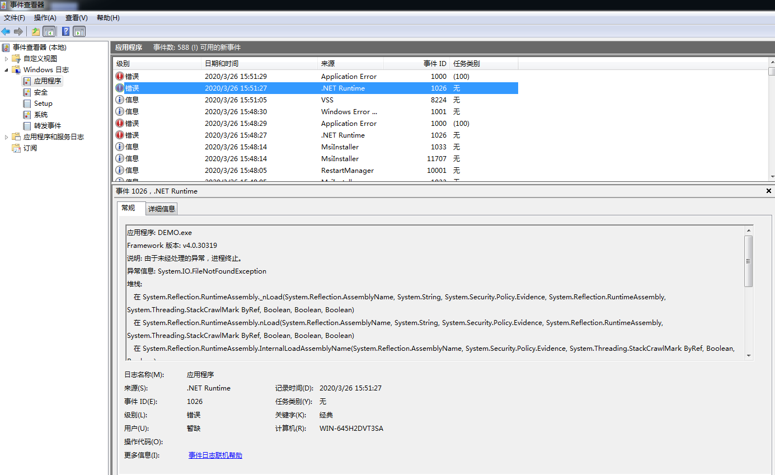Select the VSS event with ID 8224
Image resolution: width=775 pixels, height=475 pixels.
280,100
